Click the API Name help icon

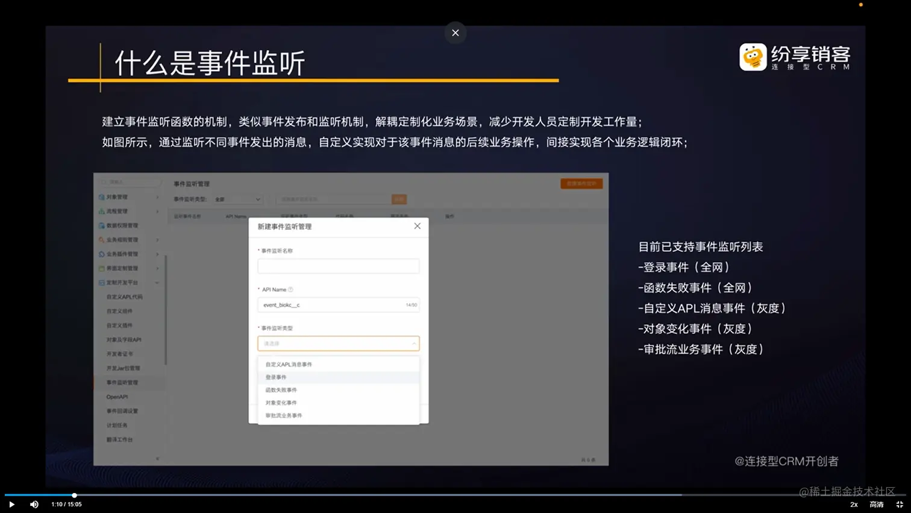[290, 289]
